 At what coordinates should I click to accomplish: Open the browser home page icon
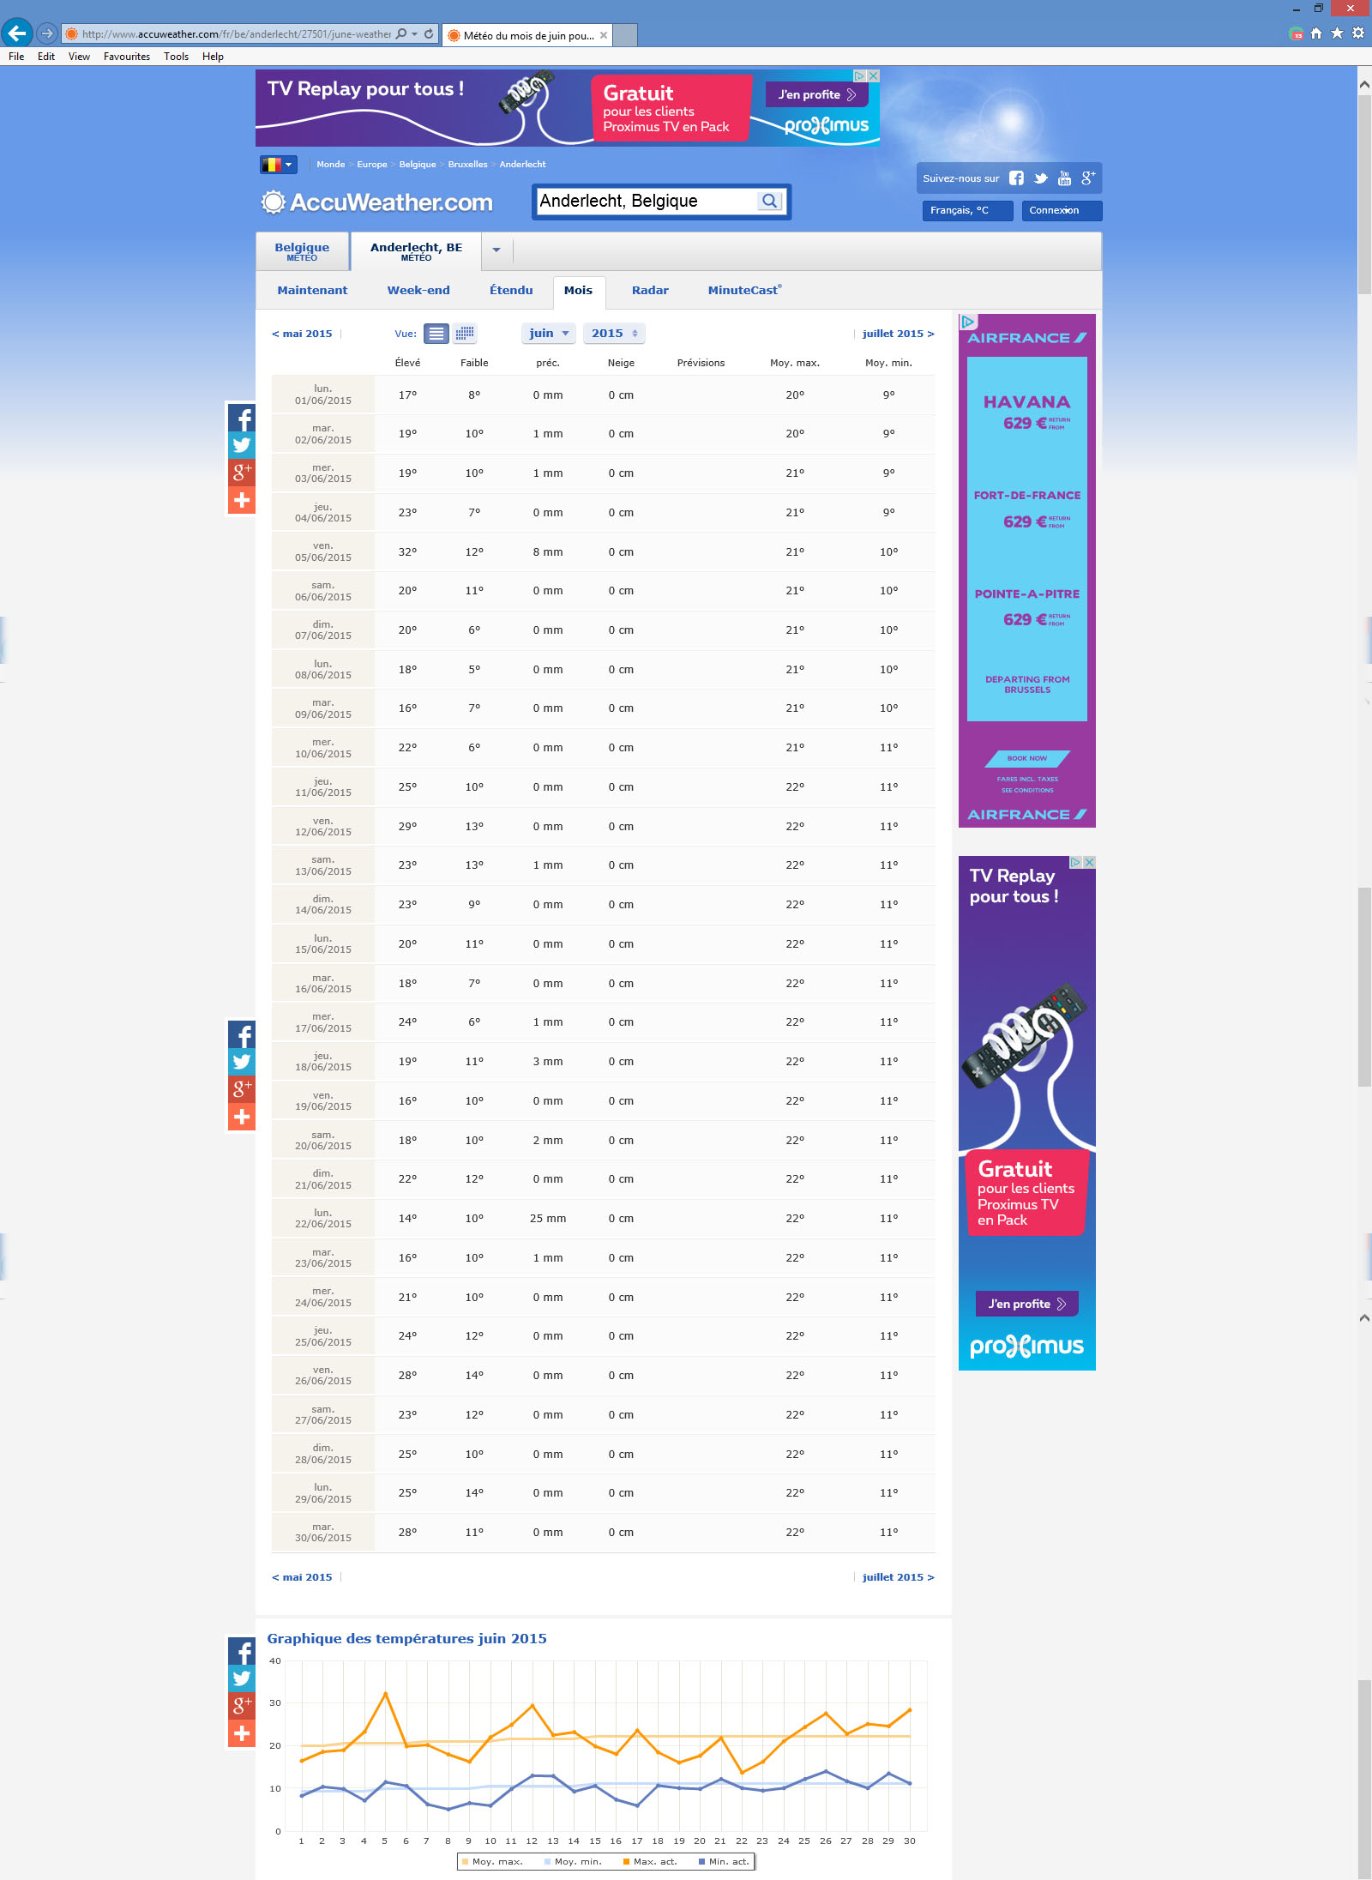click(x=1316, y=33)
